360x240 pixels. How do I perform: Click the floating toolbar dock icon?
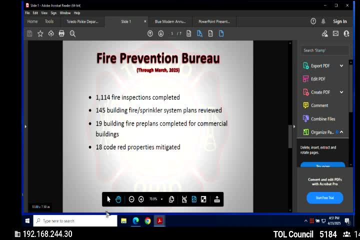coord(217,199)
